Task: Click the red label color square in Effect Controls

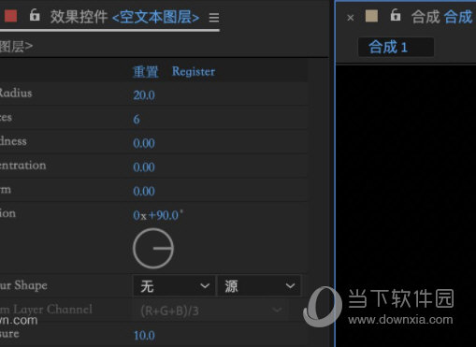Action: point(10,16)
